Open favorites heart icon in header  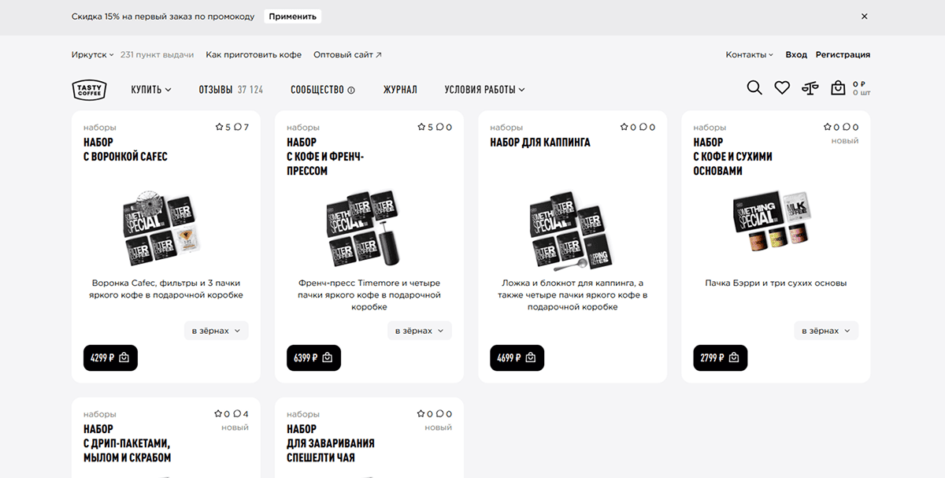[781, 88]
